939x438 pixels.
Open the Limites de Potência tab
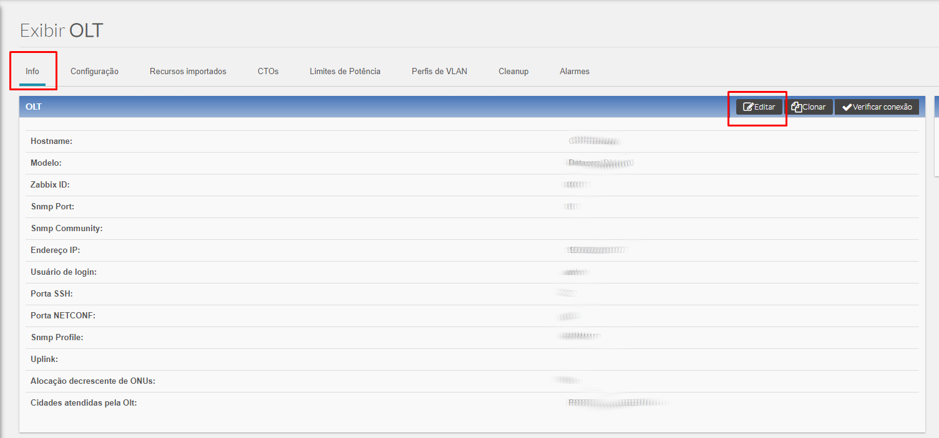point(345,71)
